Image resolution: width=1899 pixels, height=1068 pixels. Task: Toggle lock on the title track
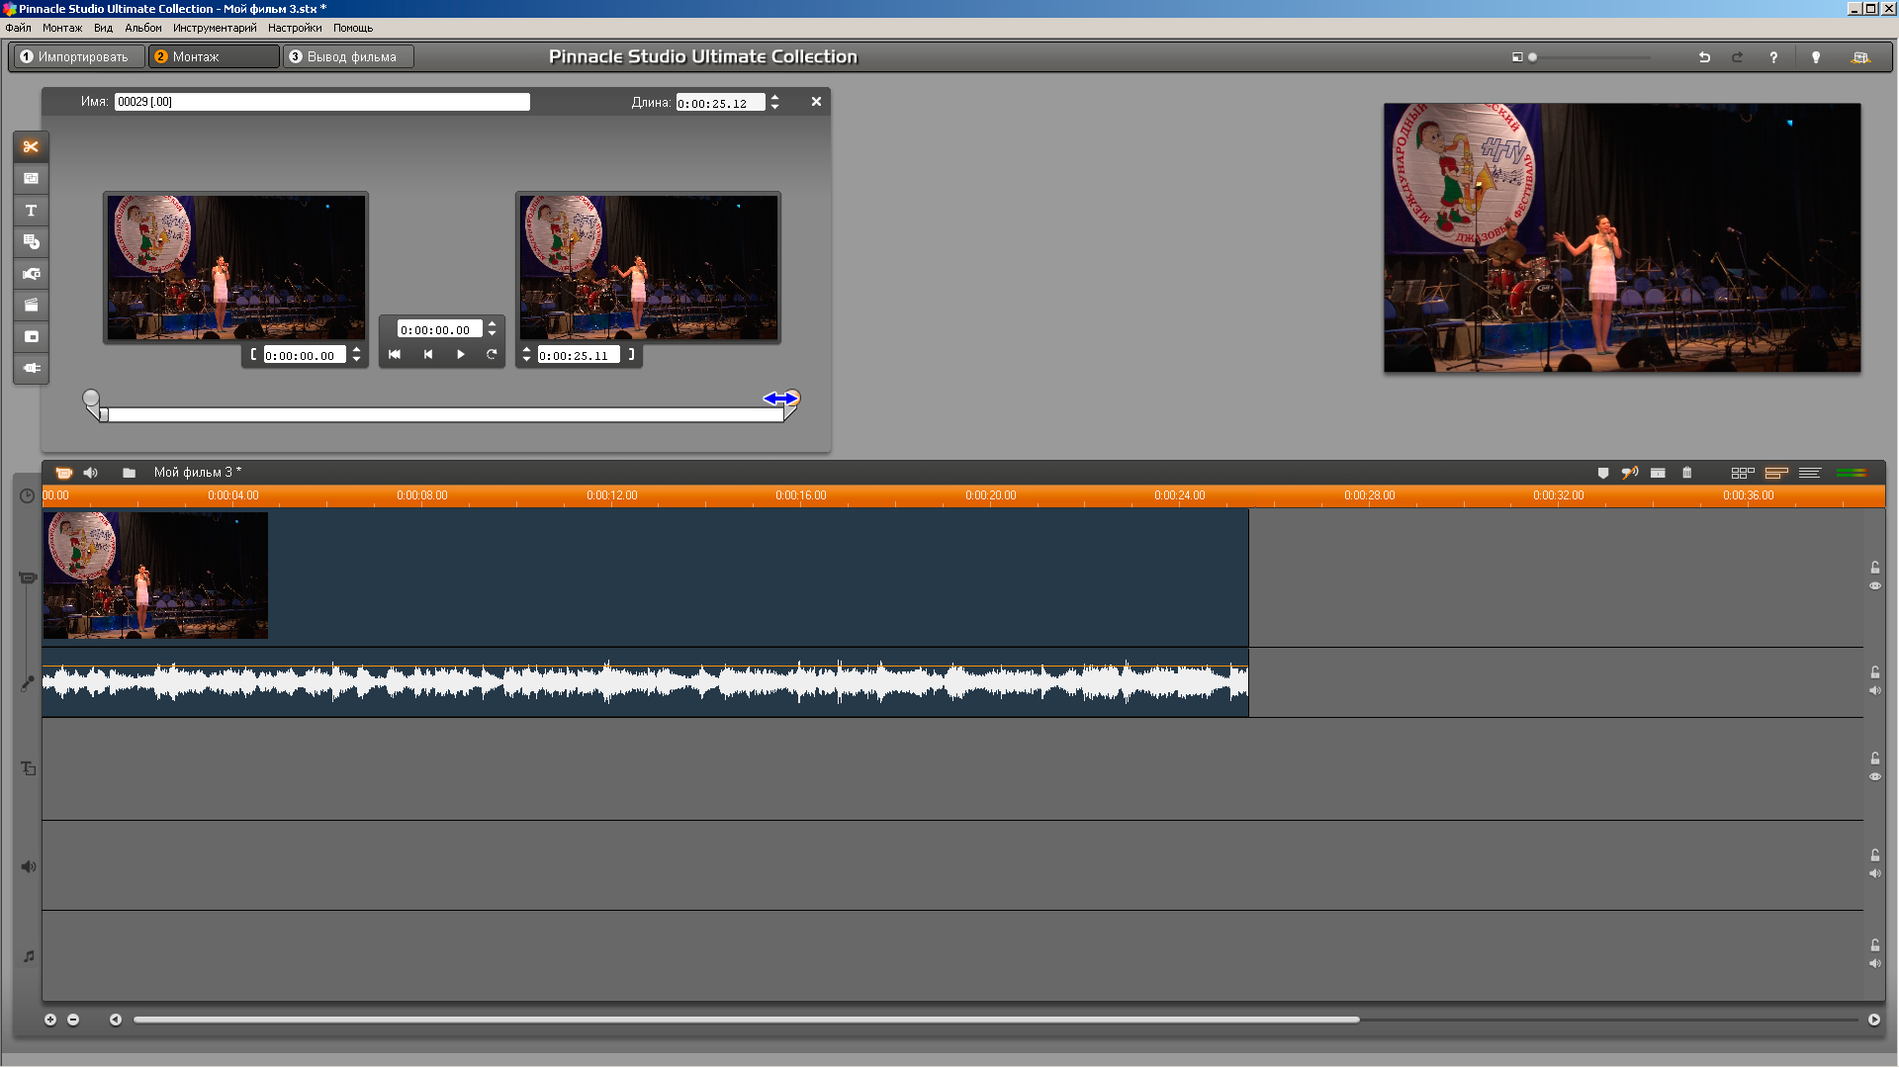click(x=1874, y=758)
